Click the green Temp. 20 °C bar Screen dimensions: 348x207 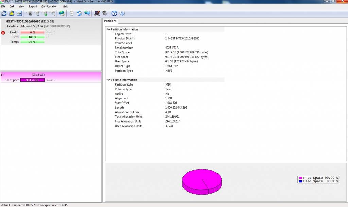tap(32, 42)
